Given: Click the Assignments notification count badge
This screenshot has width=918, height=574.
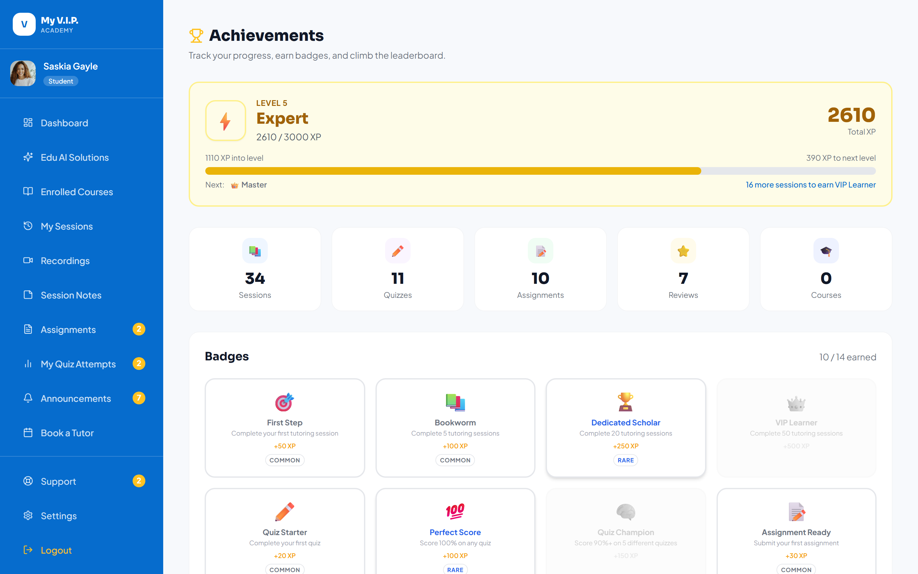Looking at the screenshot, I should click(x=139, y=329).
